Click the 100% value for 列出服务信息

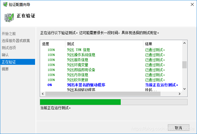(51, 60)
